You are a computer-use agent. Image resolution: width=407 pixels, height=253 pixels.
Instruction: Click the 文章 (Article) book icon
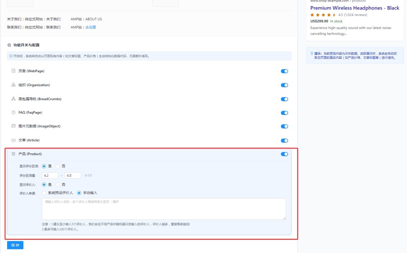click(14, 140)
